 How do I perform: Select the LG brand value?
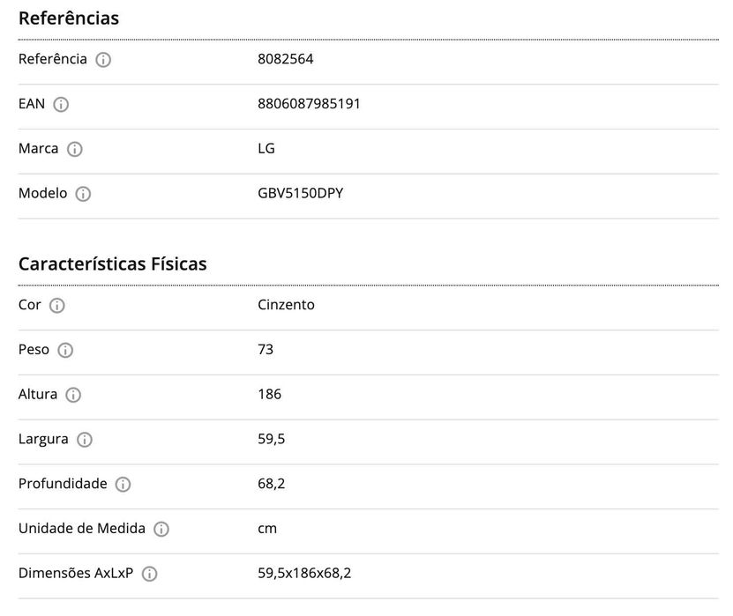pyautogui.click(x=266, y=148)
